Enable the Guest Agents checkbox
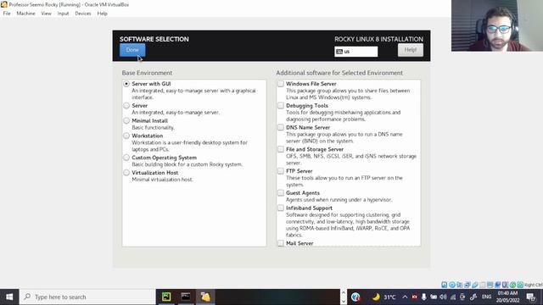The width and height of the screenshot is (543, 305). [x=281, y=192]
